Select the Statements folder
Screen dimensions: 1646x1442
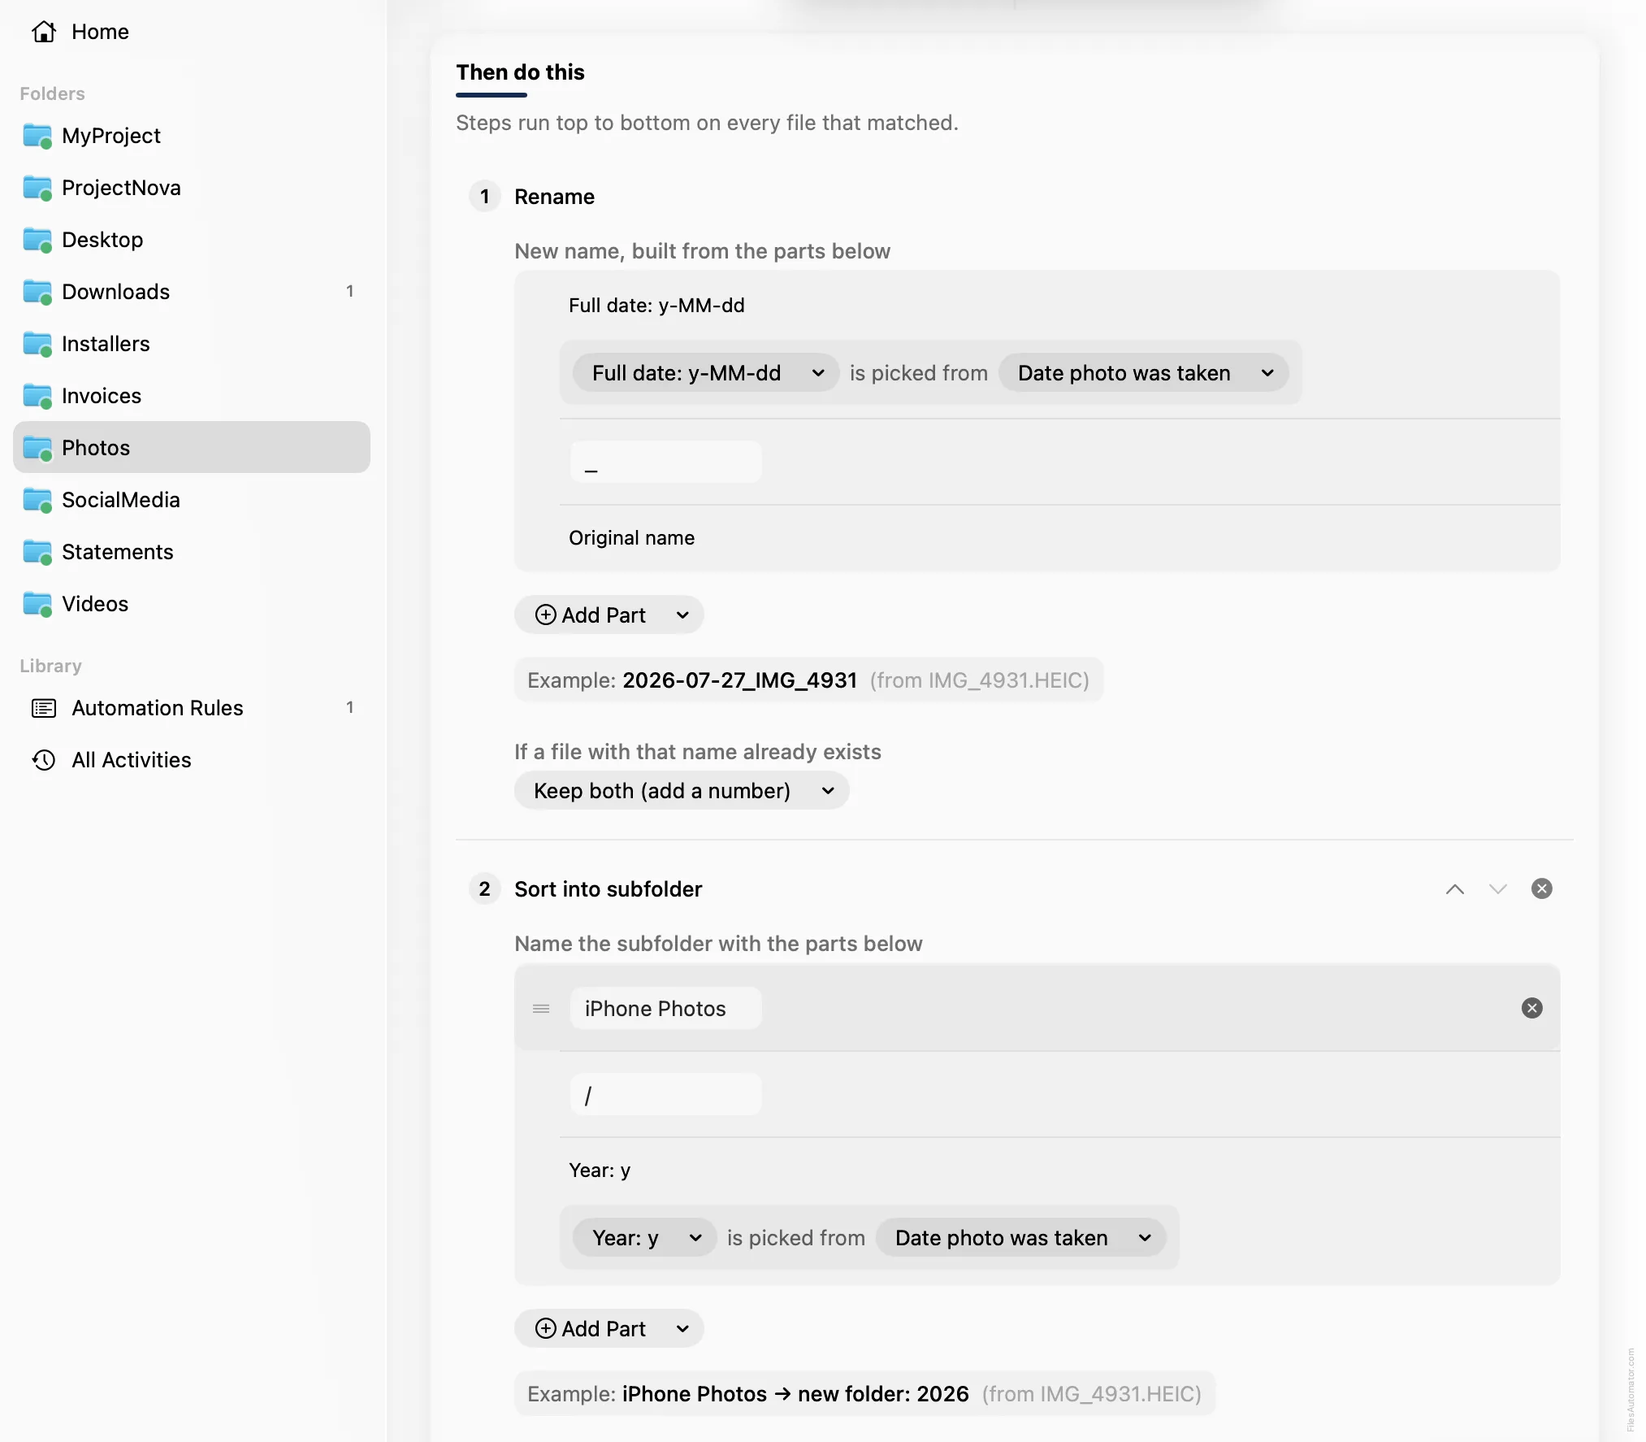pos(192,552)
